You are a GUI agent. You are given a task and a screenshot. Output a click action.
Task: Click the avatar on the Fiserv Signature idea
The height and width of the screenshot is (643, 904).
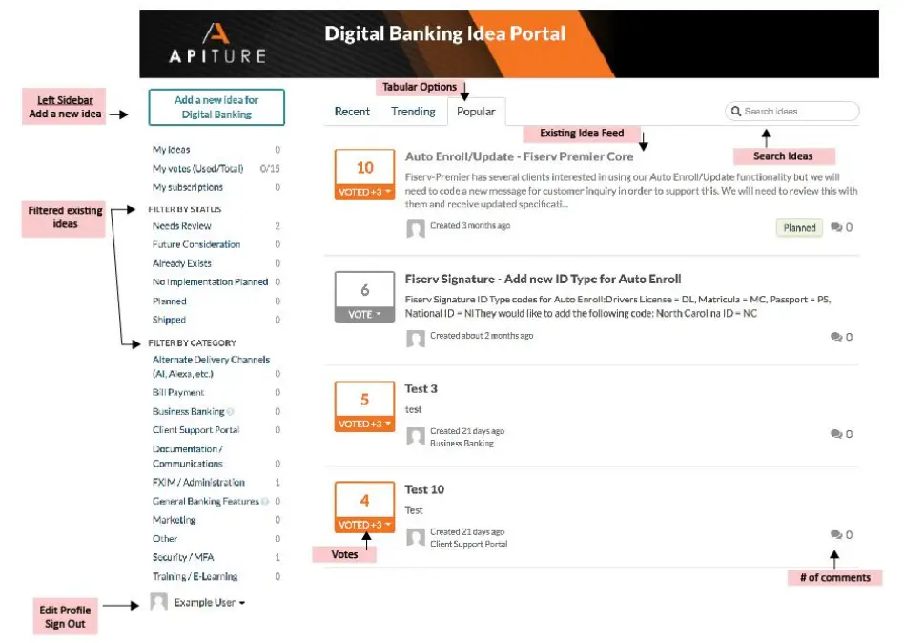[417, 338]
